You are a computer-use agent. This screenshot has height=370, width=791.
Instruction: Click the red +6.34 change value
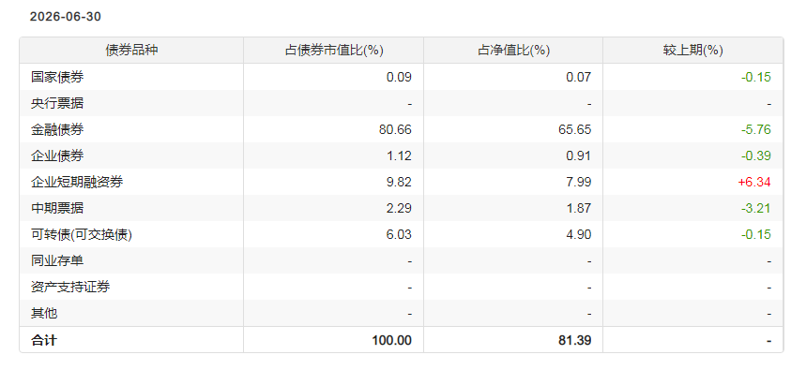click(754, 182)
